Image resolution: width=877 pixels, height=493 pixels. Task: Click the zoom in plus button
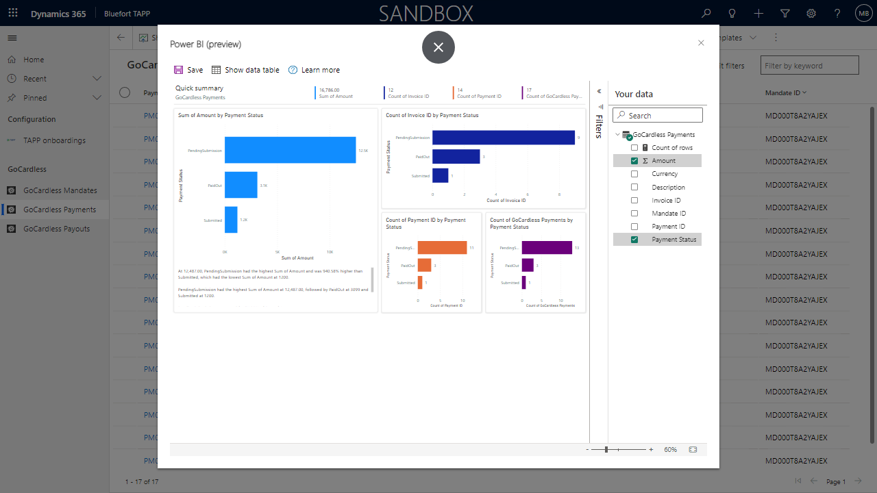[x=651, y=450]
